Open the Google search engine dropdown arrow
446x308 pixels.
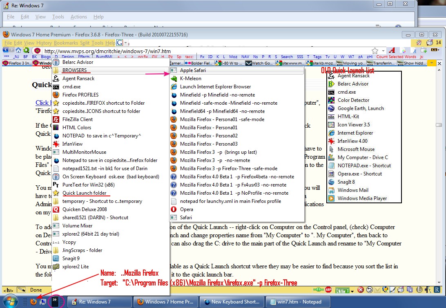coord(125,43)
